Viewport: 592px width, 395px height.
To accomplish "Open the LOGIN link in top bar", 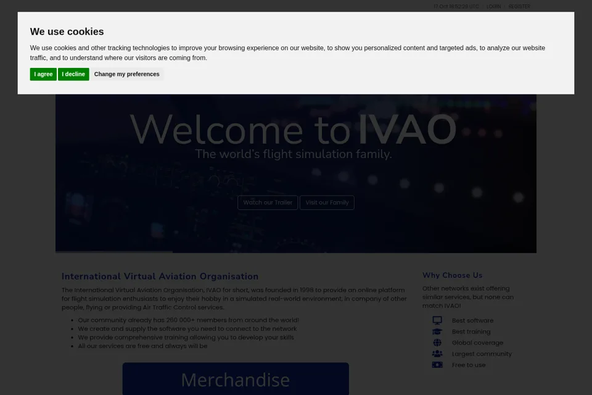I will [493, 6].
